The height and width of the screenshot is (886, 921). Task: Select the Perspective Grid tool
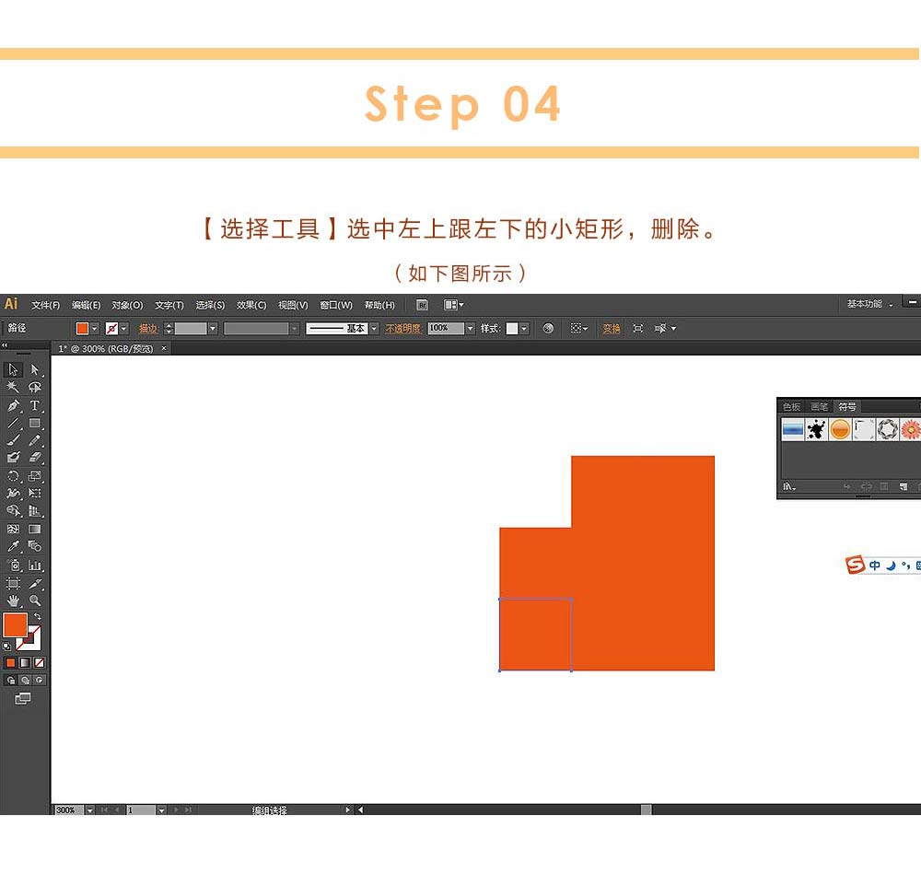tap(35, 511)
